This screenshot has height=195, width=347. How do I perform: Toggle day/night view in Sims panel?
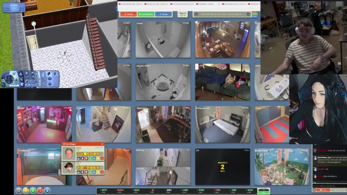click(27, 81)
